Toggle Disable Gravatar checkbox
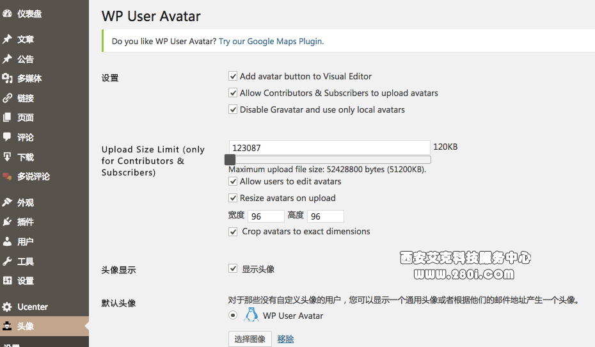This screenshot has width=595, height=347. (x=233, y=109)
